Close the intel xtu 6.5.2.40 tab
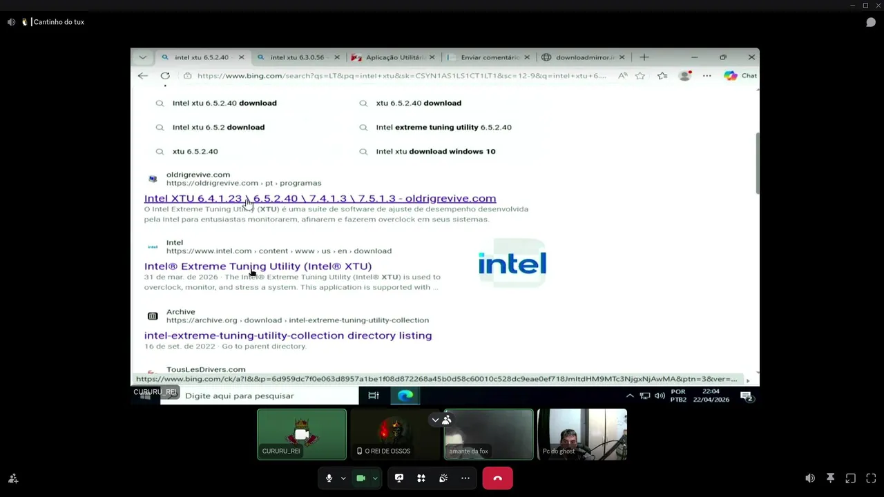884x497 pixels. pos(241,57)
